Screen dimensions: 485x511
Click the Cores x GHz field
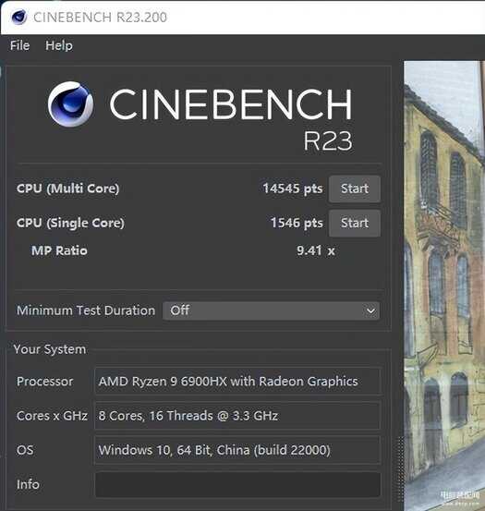tap(237, 416)
